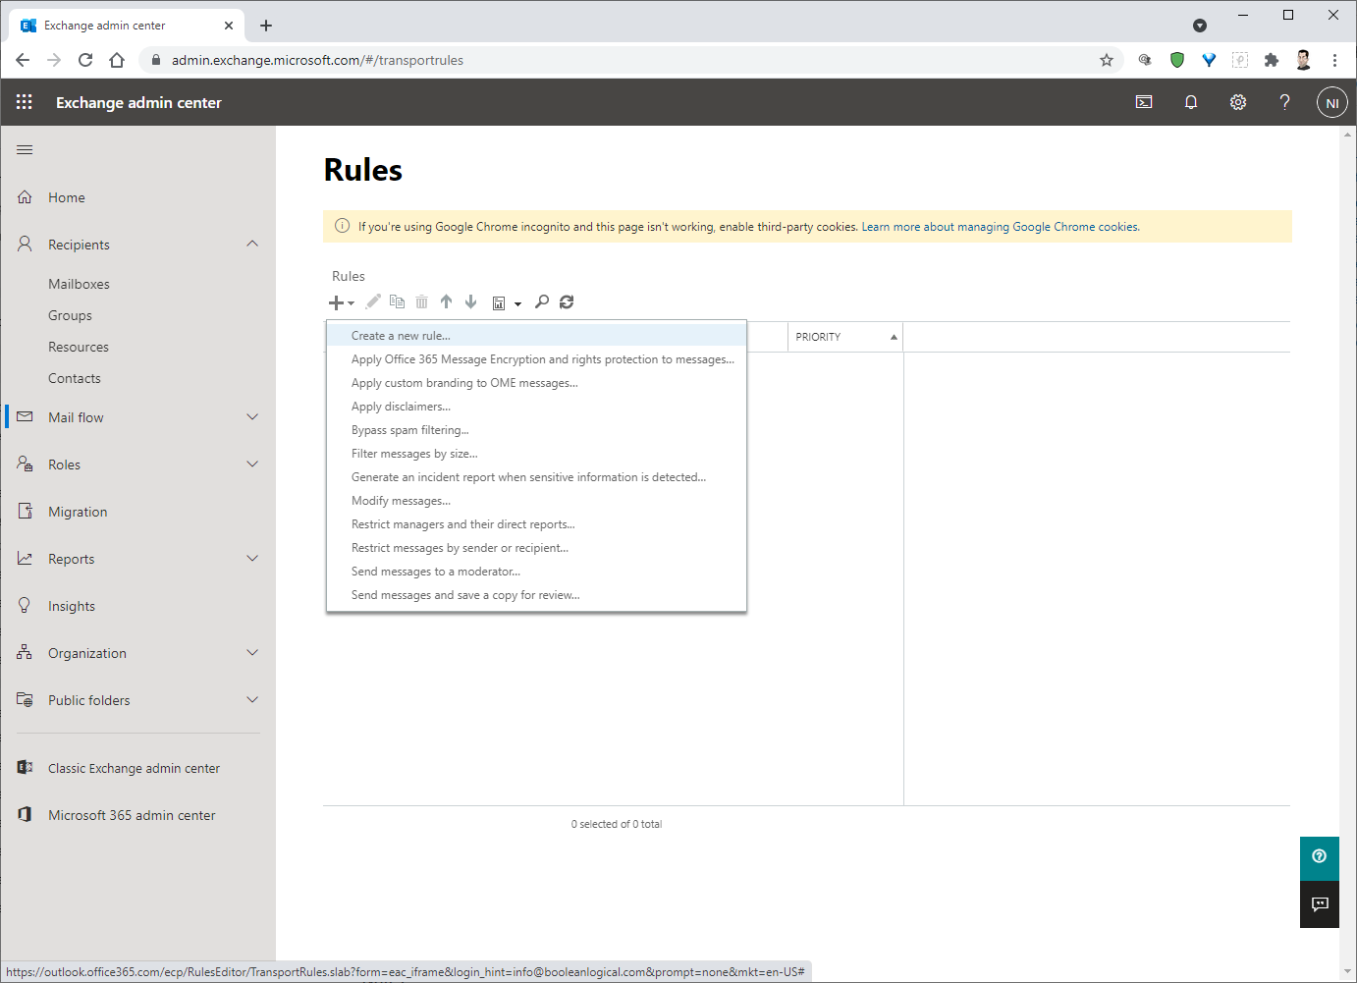Open the NI account avatar menu
The width and height of the screenshot is (1357, 983).
coord(1331,102)
